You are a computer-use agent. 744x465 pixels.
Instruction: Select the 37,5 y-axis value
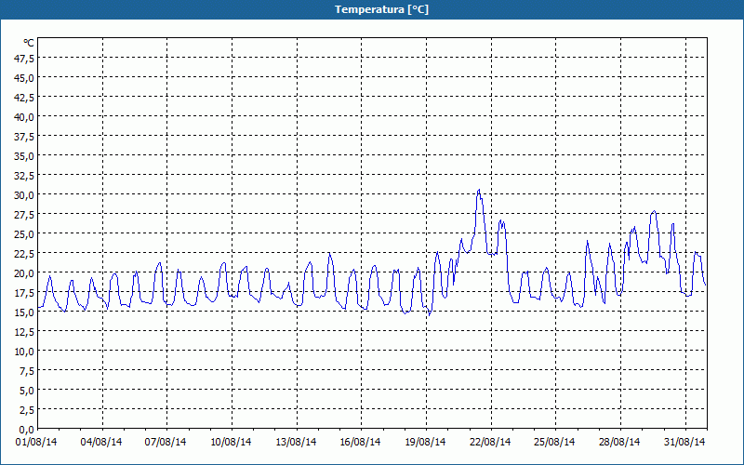click(x=25, y=137)
